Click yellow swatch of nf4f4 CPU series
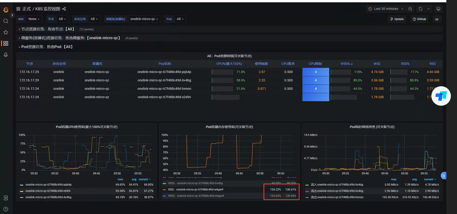The height and width of the screenshot is (214, 457). tap(22, 191)
